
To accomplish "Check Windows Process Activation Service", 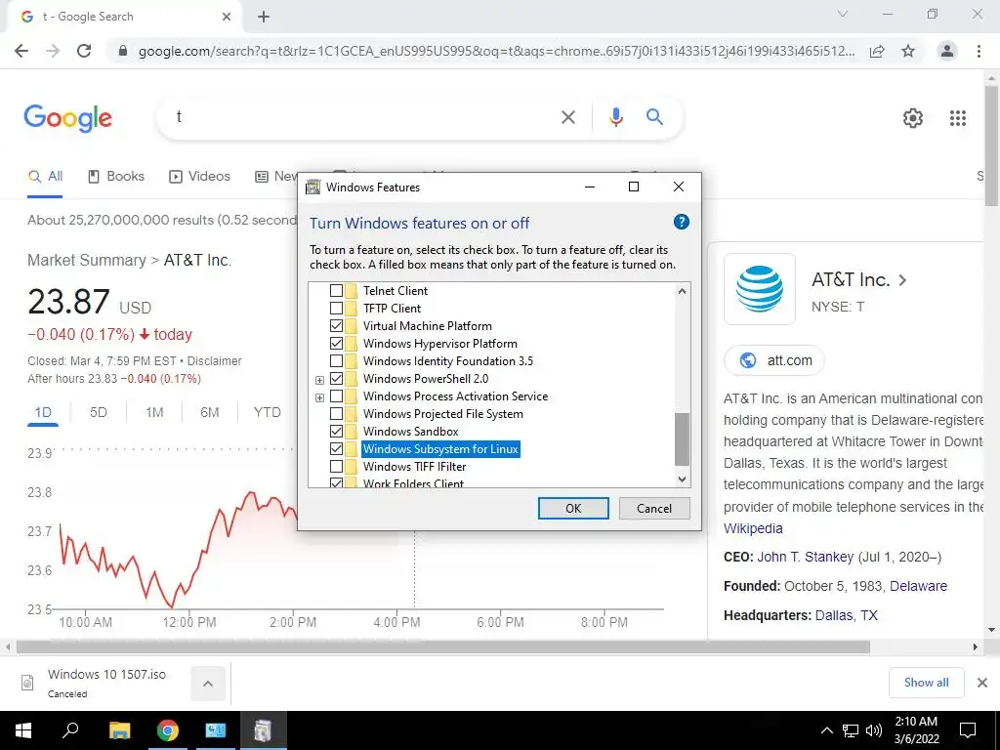I will tap(336, 396).
